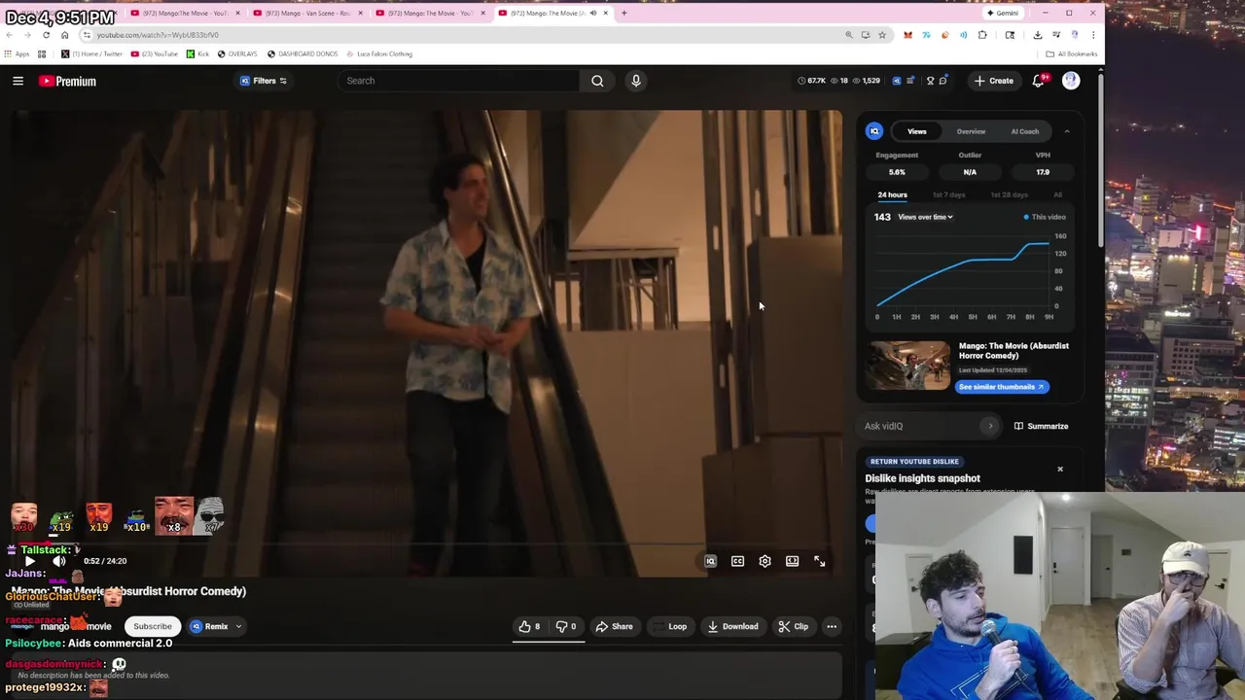Select the 1st 28 days range
This screenshot has width=1245, height=700.
(x=1009, y=194)
